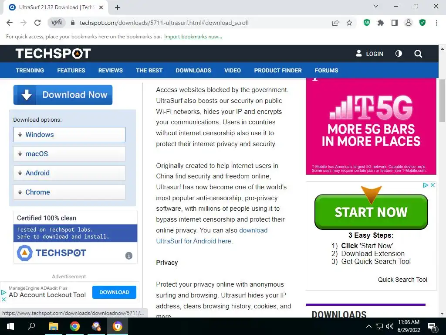The image size is (446, 335).
Task: Open the FEATURES menu
Action: [71, 70]
